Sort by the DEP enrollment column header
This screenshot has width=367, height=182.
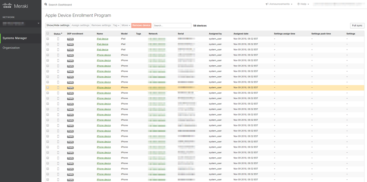point(75,34)
